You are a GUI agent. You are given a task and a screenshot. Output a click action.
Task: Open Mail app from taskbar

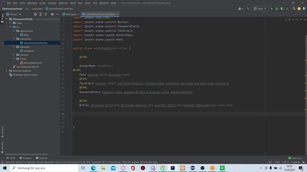pyautogui.click(x=113, y=168)
